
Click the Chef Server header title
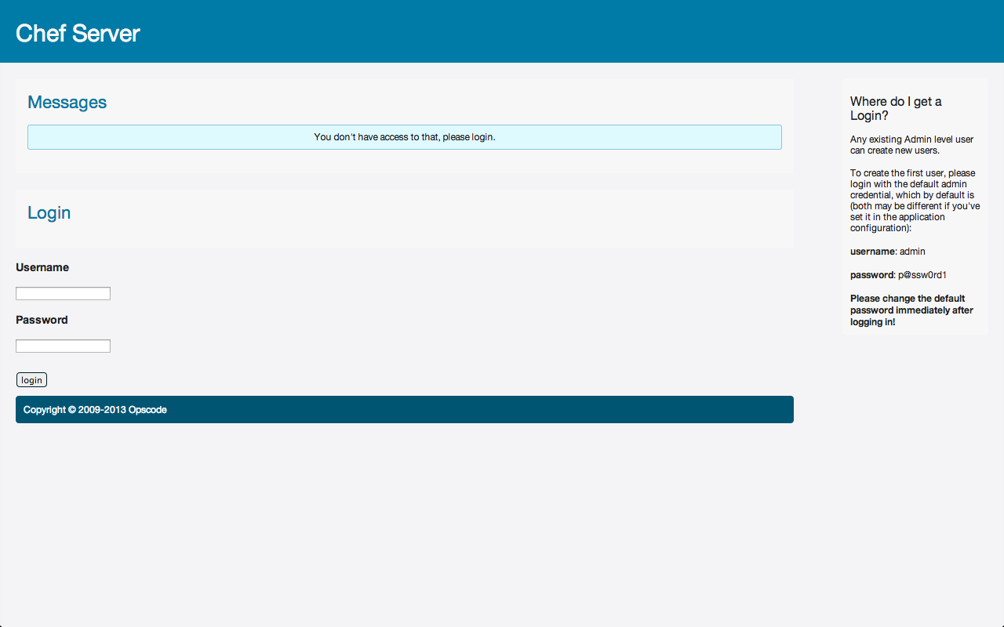pyautogui.click(x=78, y=33)
